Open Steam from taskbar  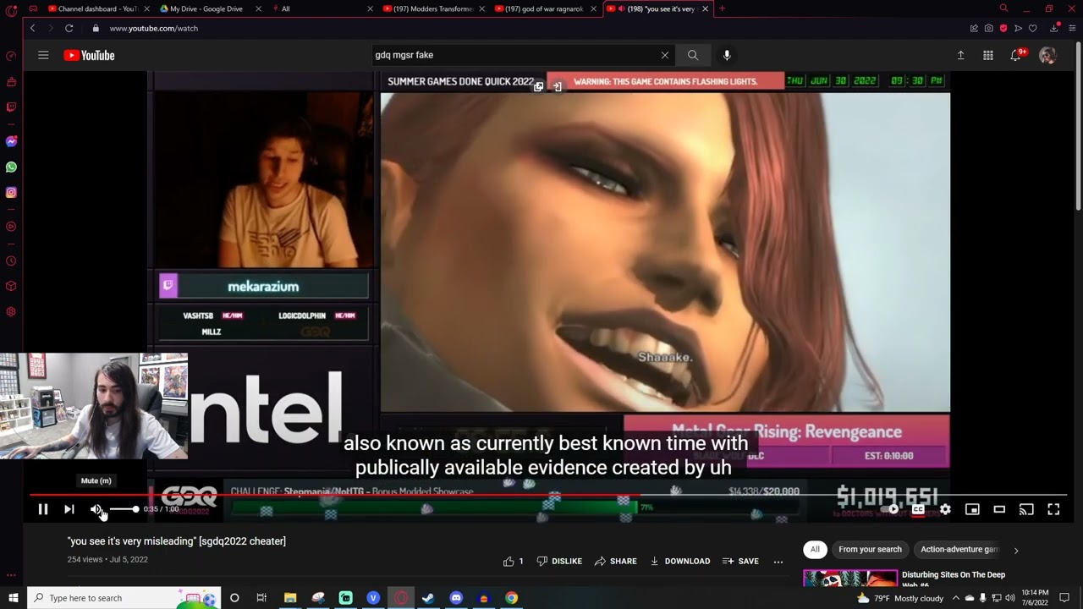tap(428, 598)
